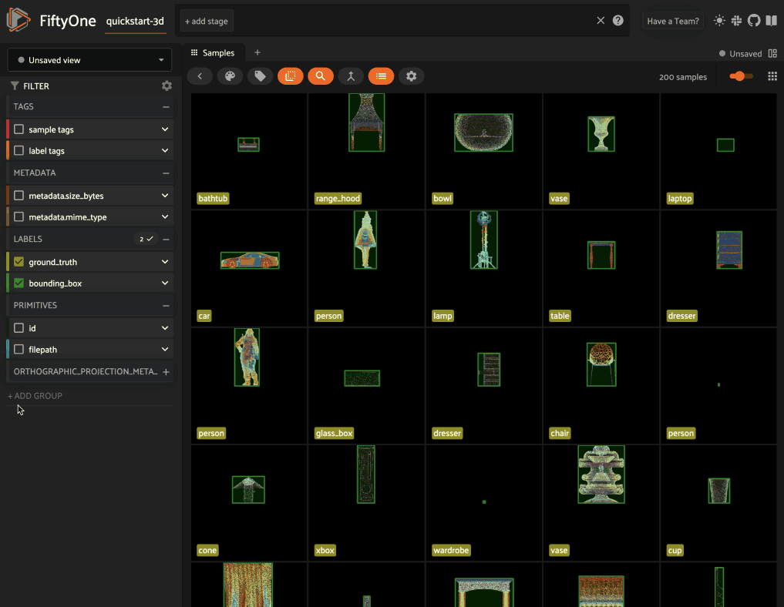Click the Have a Team? button
Image resolution: width=784 pixels, height=607 pixels.
[x=673, y=21]
